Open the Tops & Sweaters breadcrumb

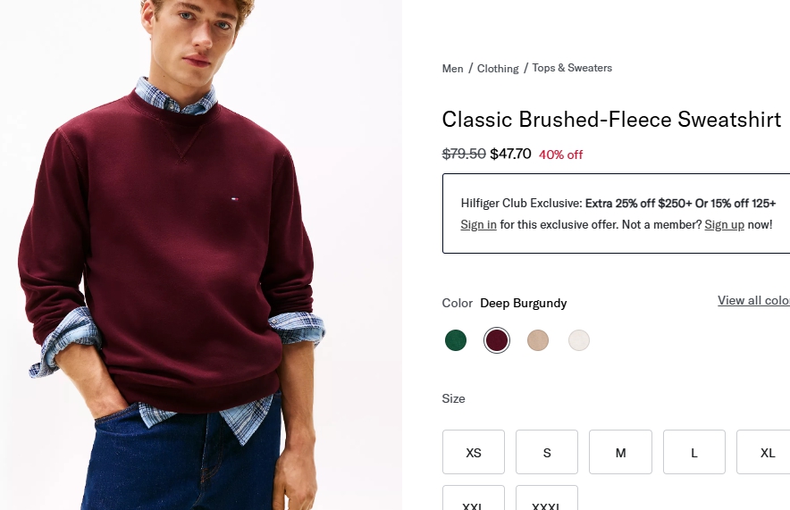pos(572,68)
